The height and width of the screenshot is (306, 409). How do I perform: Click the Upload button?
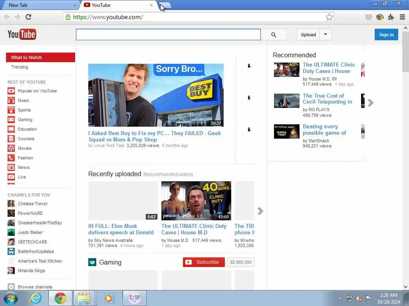(308, 35)
